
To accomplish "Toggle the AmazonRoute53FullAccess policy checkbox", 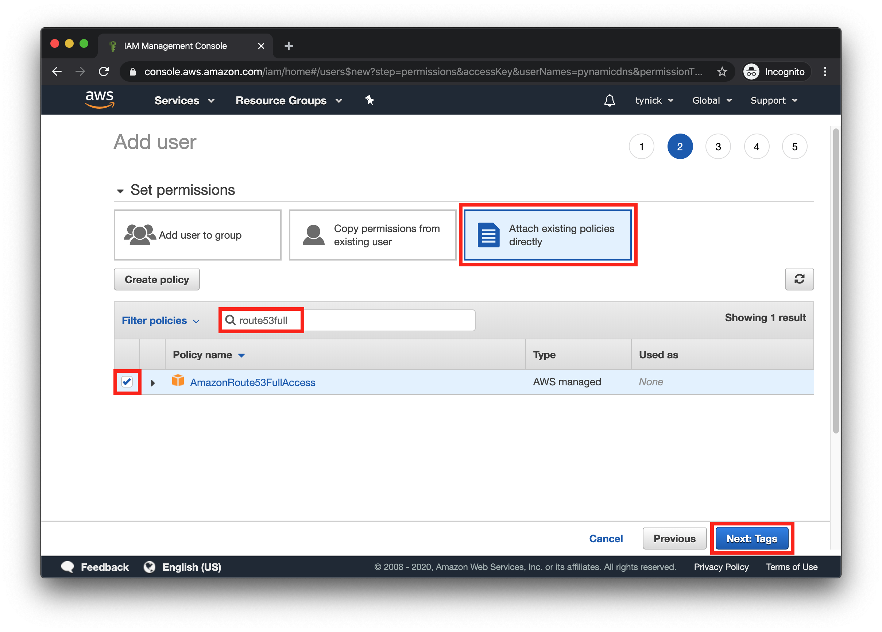I will point(127,382).
